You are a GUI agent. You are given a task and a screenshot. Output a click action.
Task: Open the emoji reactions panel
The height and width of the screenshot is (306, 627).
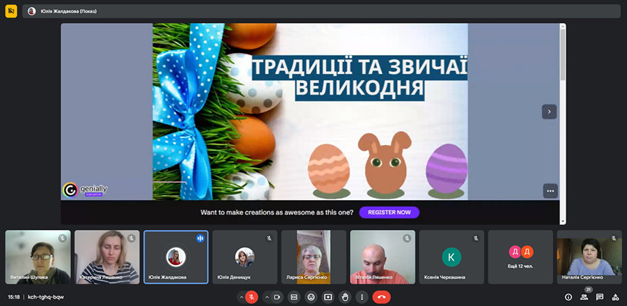point(311,297)
